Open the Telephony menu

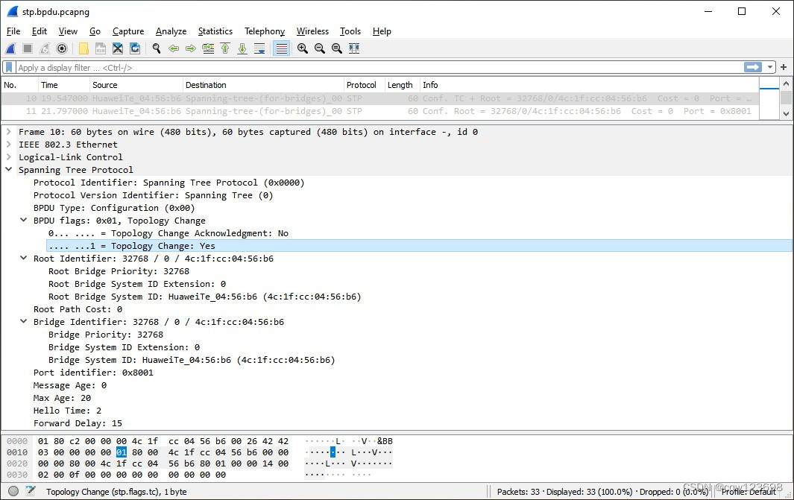(265, 31)
